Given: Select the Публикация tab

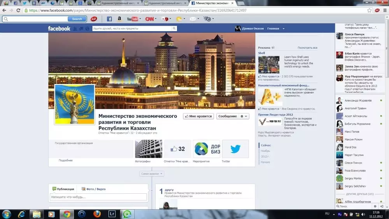Looking at the screenshot, I should tap(63, 189).
